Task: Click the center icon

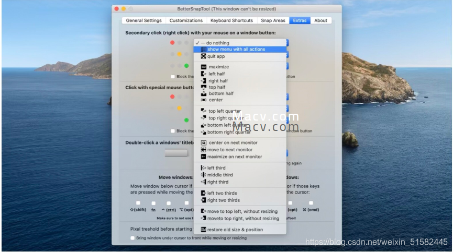Action: point(204,100)
